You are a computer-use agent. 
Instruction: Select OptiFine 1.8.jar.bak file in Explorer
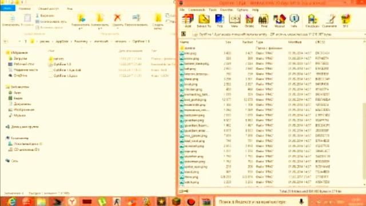point(67,70)
